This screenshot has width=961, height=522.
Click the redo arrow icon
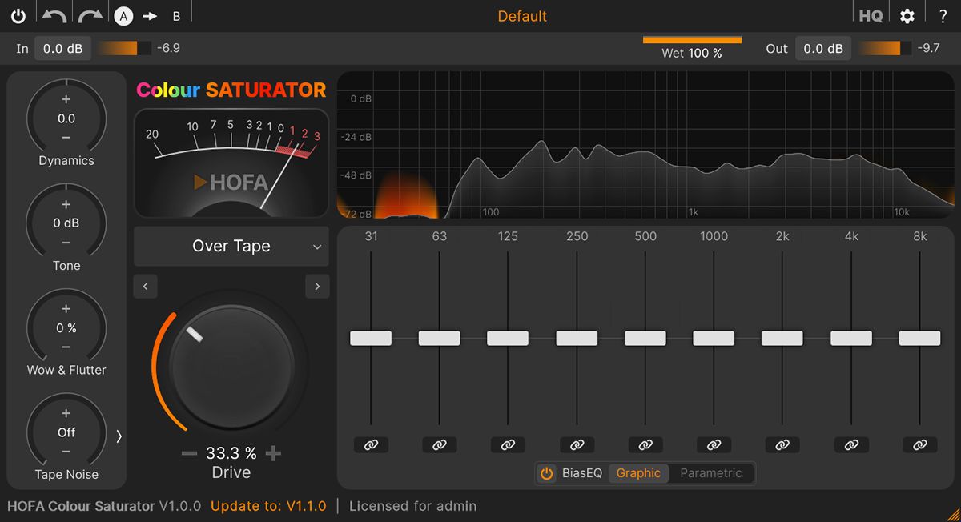(x=90, y=16)
